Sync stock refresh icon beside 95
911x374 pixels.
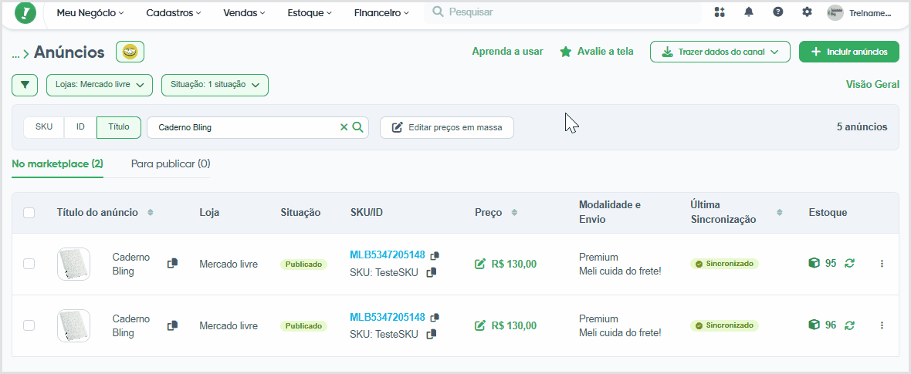click(x=849, y=264)
